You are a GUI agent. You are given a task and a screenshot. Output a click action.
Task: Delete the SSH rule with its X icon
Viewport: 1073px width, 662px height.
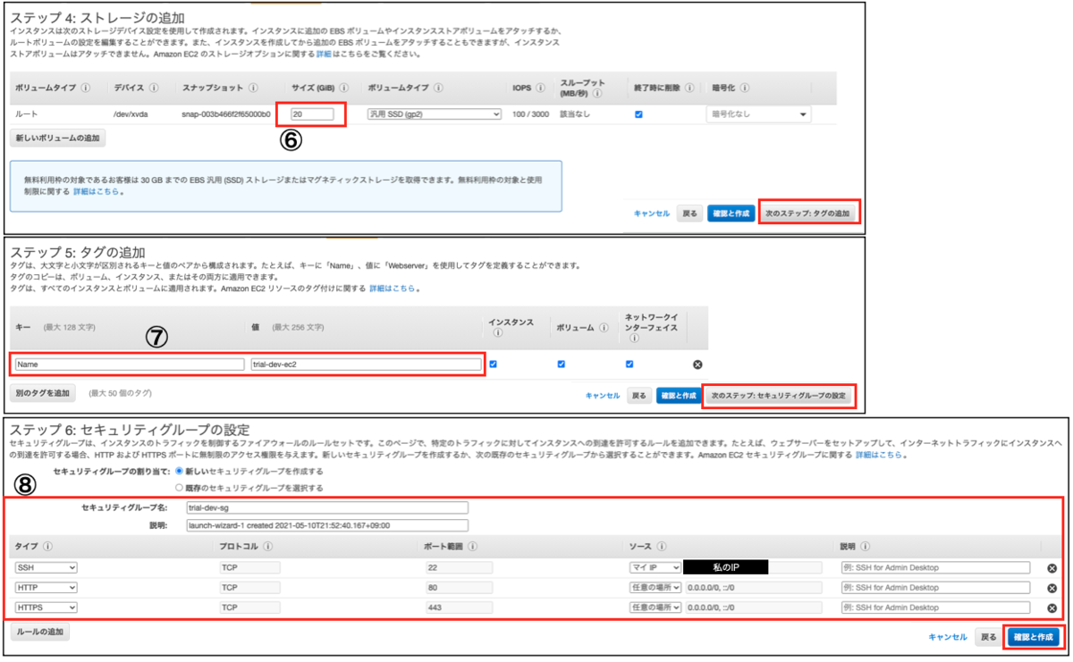click(1053, 566)
